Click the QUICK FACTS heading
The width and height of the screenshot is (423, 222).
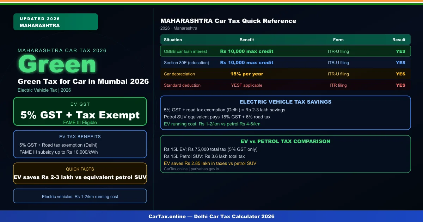click(80, 169)
